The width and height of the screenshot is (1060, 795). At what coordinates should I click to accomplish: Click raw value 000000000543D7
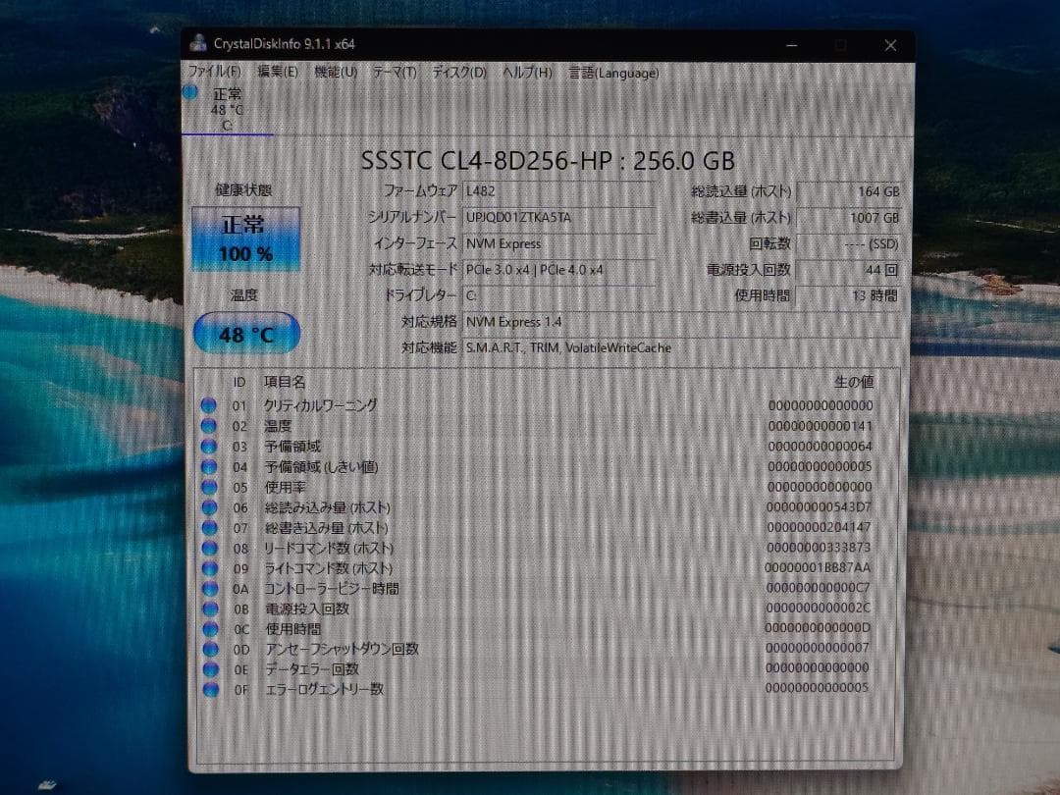pos(820,507)
